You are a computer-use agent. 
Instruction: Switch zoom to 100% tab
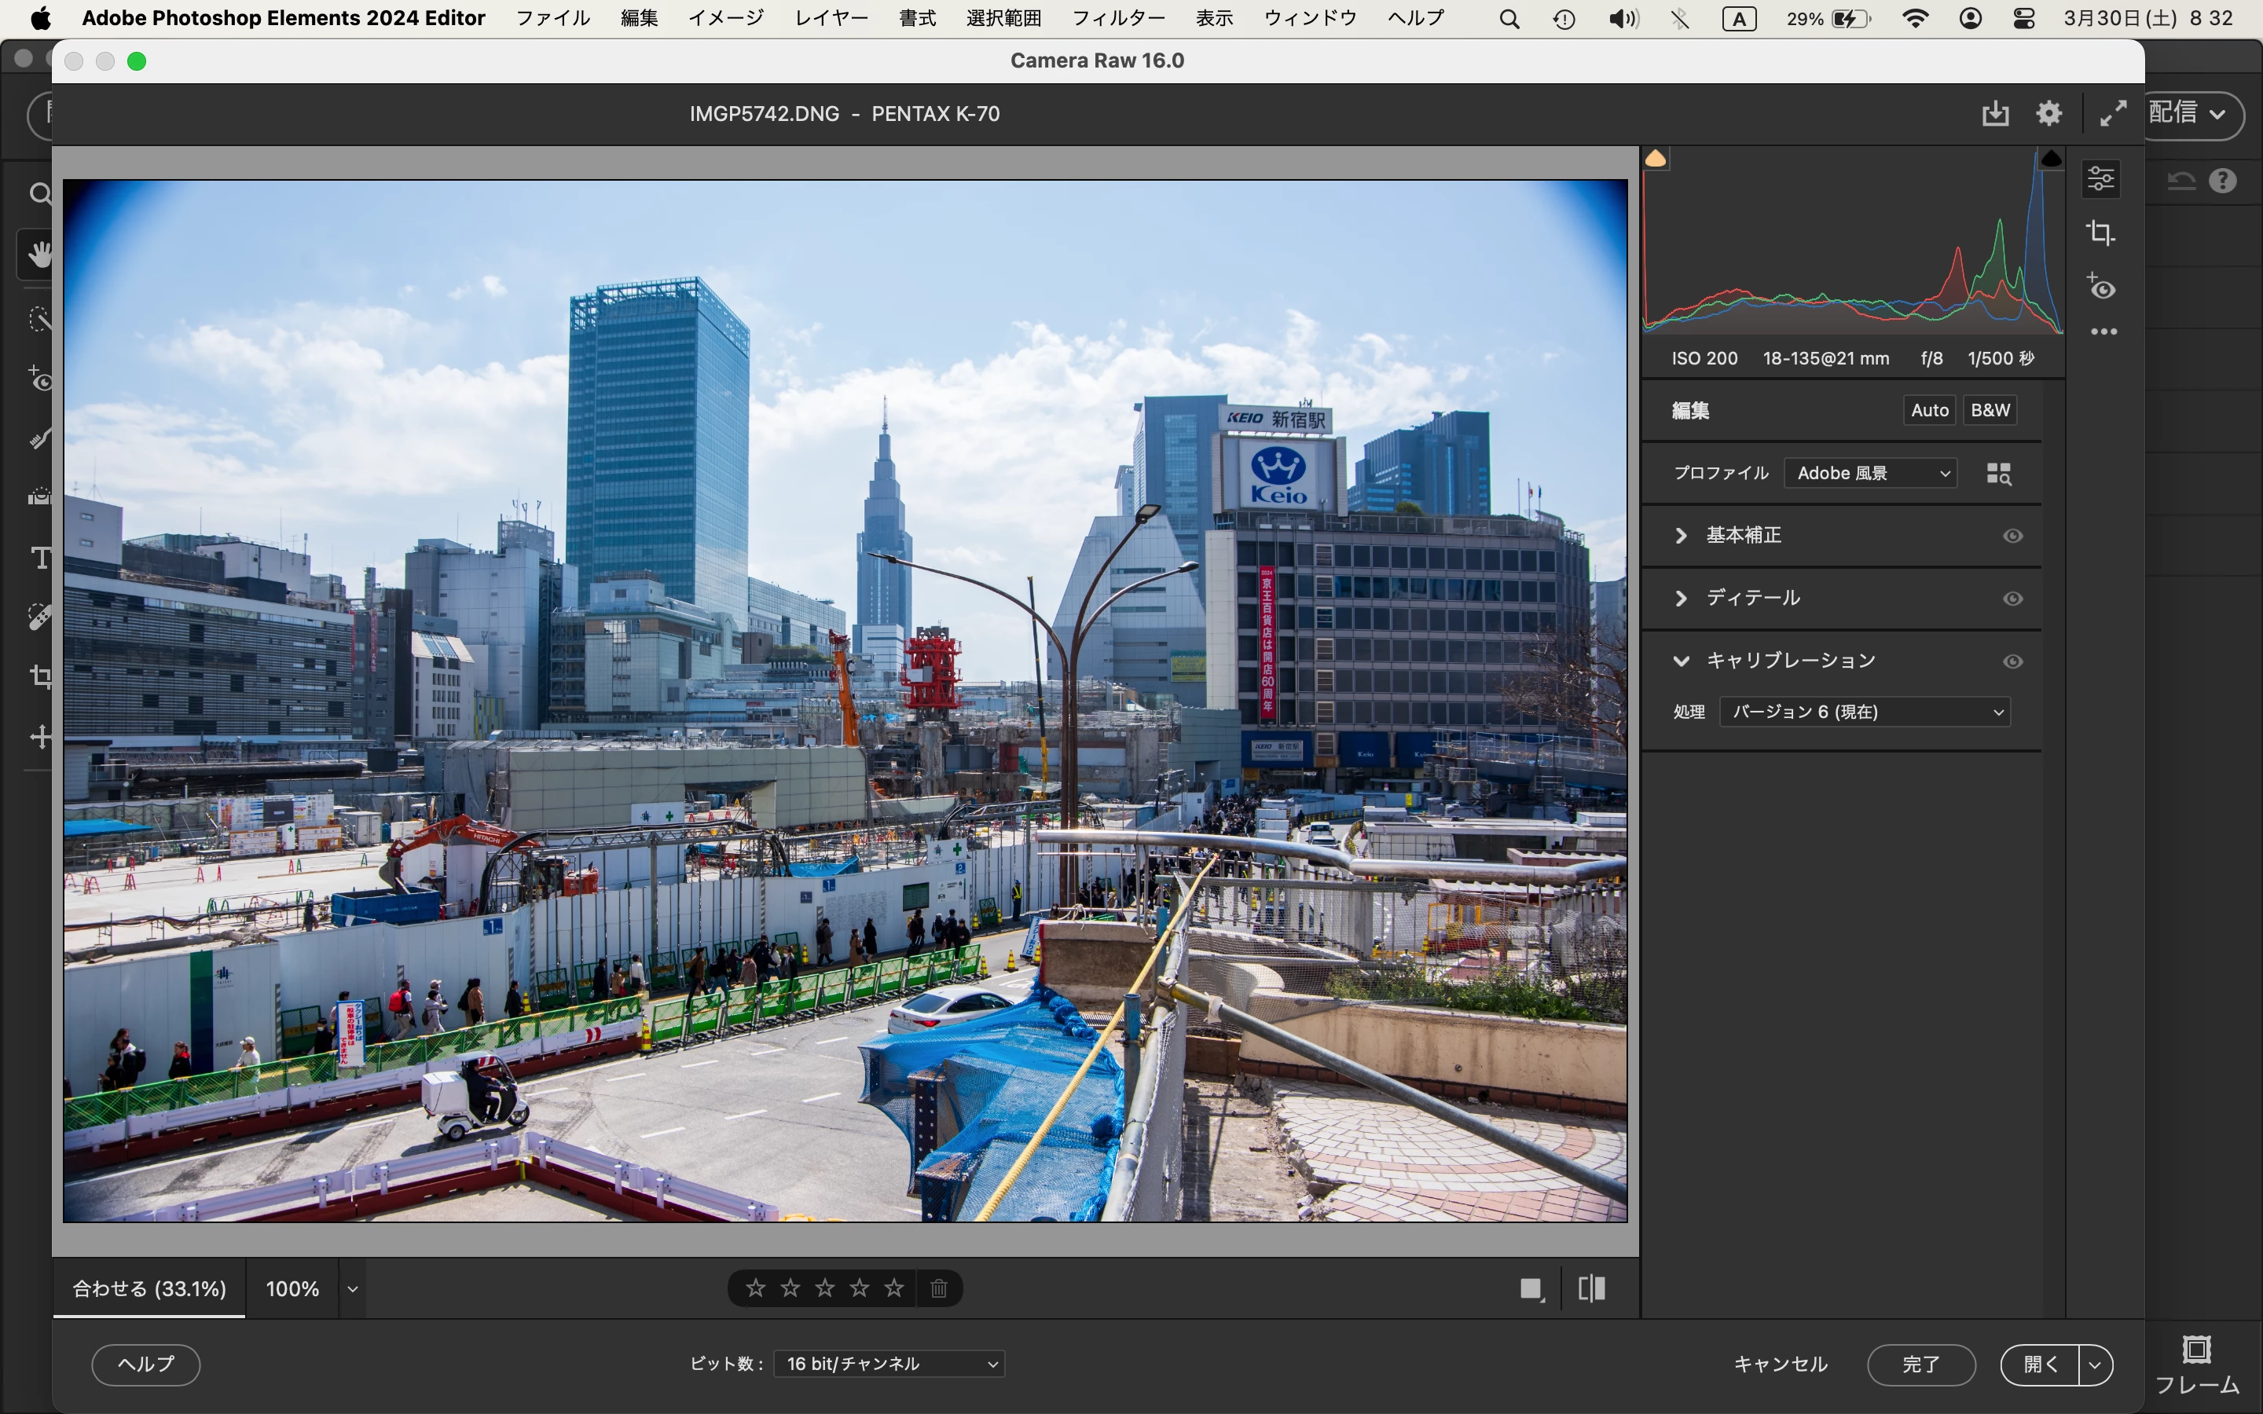click(292, 1288)
